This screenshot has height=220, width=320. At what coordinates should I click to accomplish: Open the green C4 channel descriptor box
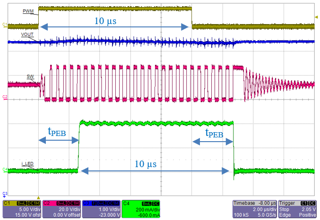pyautogui.click(x=141, y=208)
